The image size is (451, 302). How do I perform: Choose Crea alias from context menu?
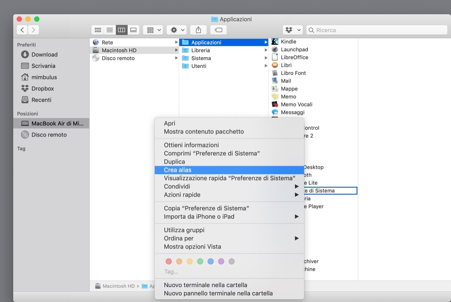(x=177, y=170)
